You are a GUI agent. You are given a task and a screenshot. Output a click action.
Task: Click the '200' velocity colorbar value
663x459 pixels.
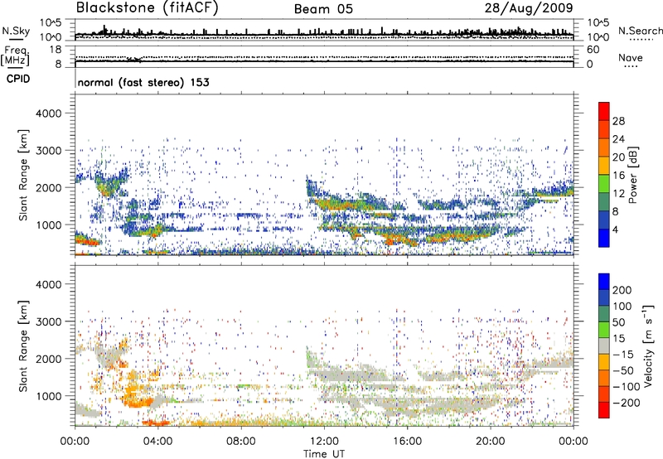pos(622,290)
